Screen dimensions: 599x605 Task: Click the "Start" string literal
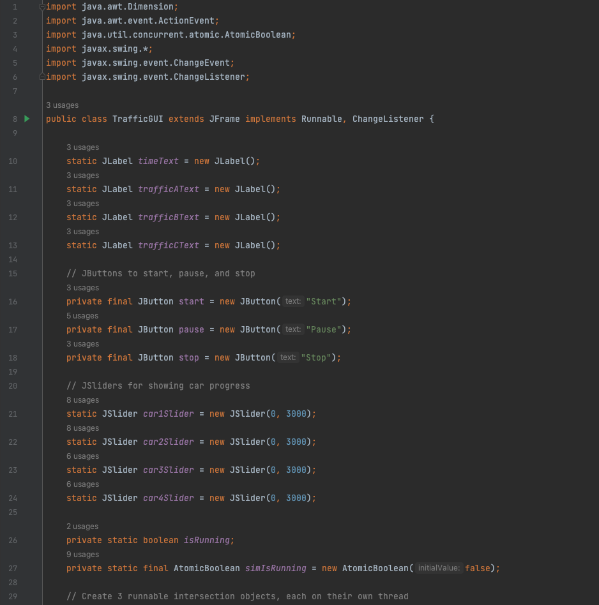(324, 301)
